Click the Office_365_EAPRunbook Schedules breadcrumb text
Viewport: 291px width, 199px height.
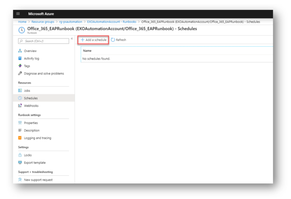point(200,22)
